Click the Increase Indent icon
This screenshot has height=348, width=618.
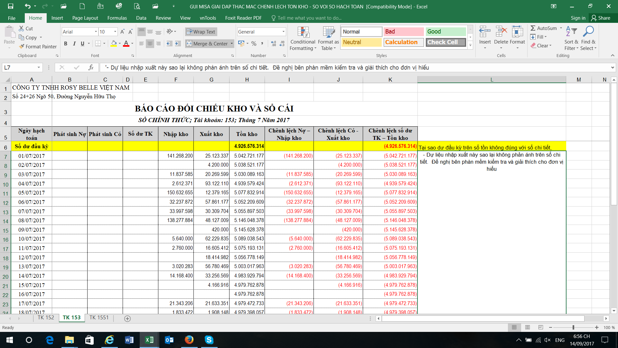178,43
